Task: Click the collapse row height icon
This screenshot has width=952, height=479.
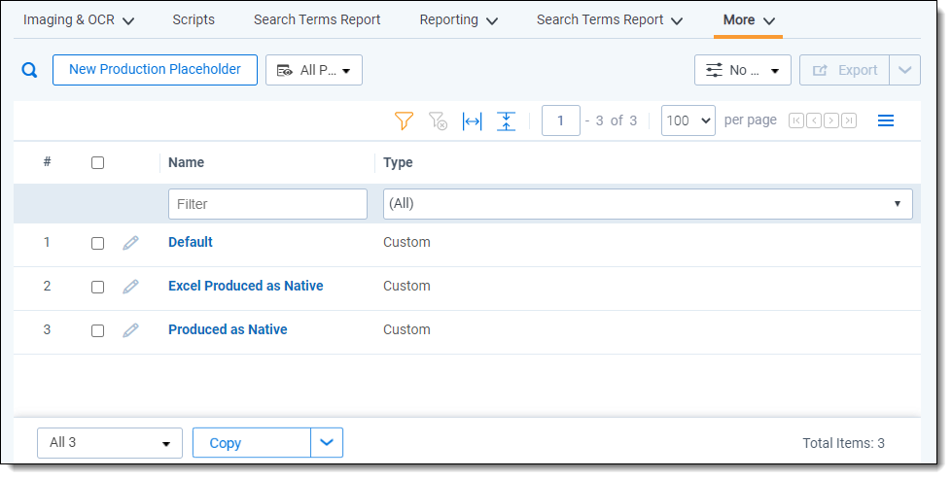Action: (506, 120)
